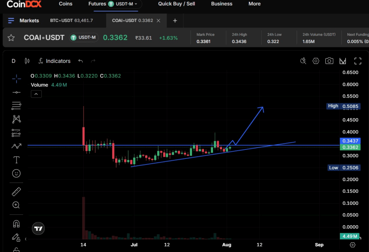
Task: Enter fullscreen chart mode
Action: [358, 61]
